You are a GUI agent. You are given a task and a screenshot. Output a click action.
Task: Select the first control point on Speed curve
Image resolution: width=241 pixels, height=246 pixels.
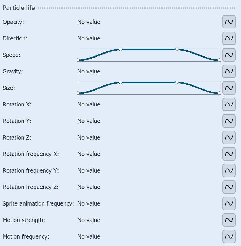(x=78, y=60)
